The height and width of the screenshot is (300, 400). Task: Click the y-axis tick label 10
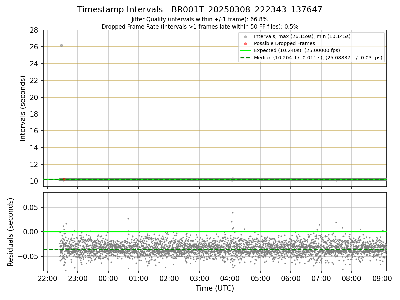point(35,181)
